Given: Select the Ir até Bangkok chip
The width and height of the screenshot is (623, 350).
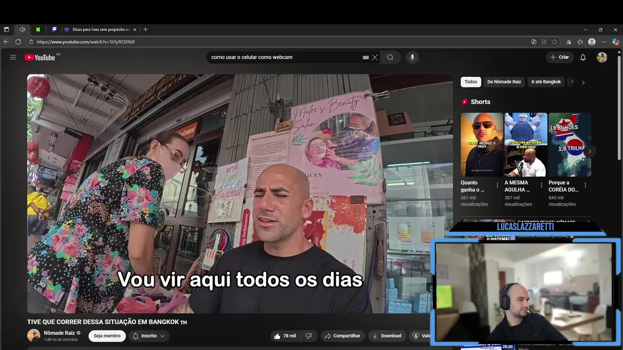Looking at the screenshot, I should point(546,82).
